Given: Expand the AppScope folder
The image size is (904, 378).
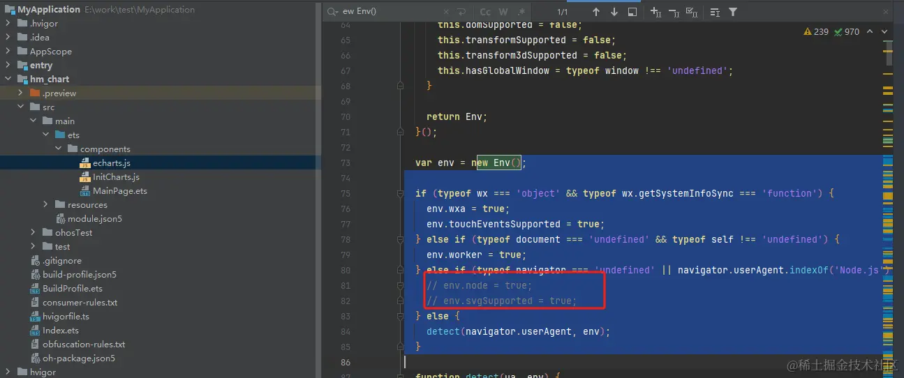Looking at the screenshot, I should point(9,52).
